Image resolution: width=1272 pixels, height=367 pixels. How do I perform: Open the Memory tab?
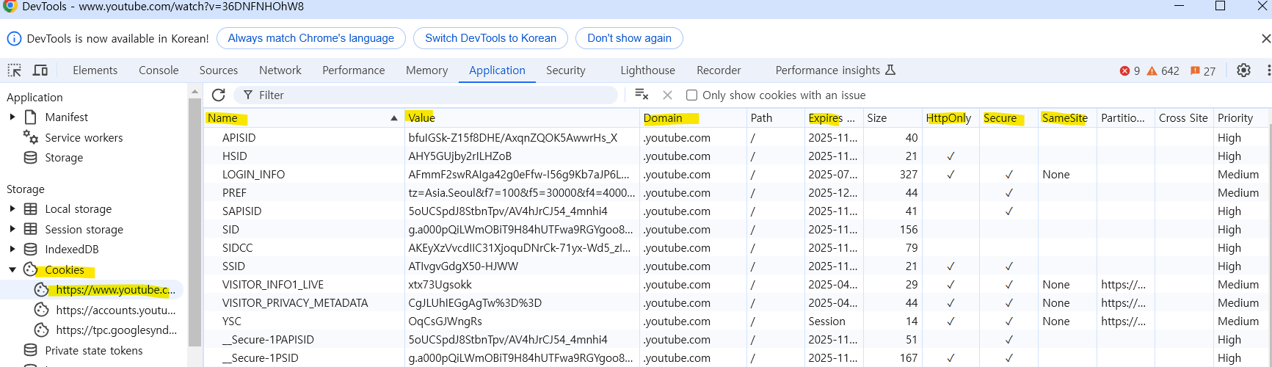426,70
